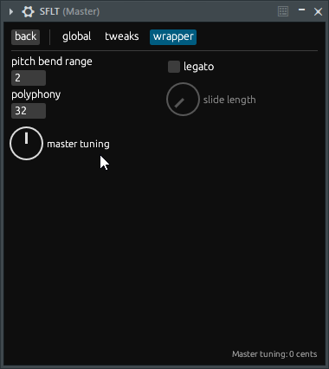Click the gear settings icon

click(28, 12)
